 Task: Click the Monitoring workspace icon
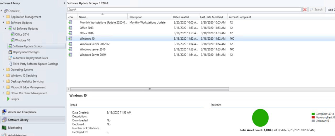[x=4, y=128]
